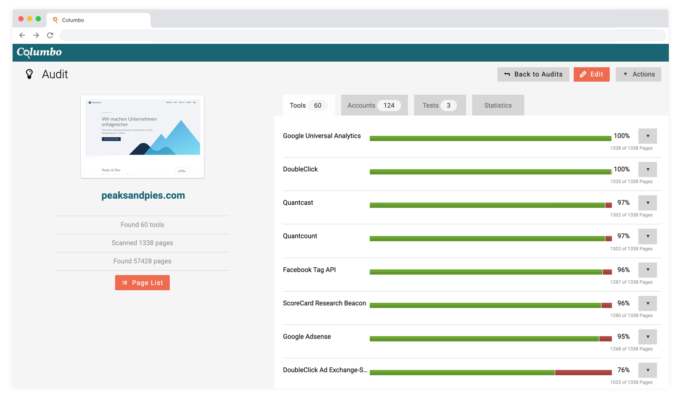Expand the Google Adsense row dropdown
Screen dimensions: 681x397
pyautogui.click(x=648, y=336)
